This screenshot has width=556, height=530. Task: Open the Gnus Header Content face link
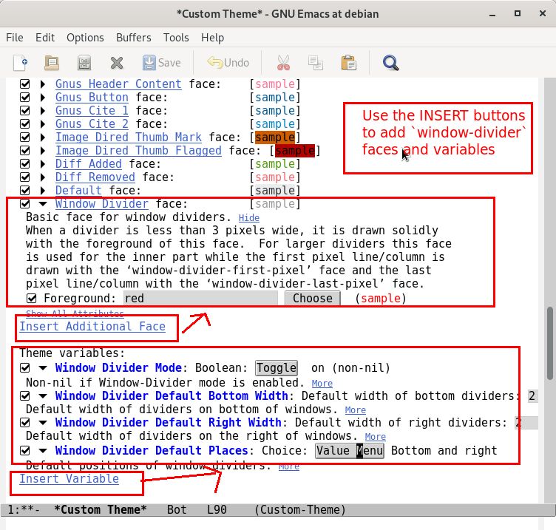pos(118,84)
